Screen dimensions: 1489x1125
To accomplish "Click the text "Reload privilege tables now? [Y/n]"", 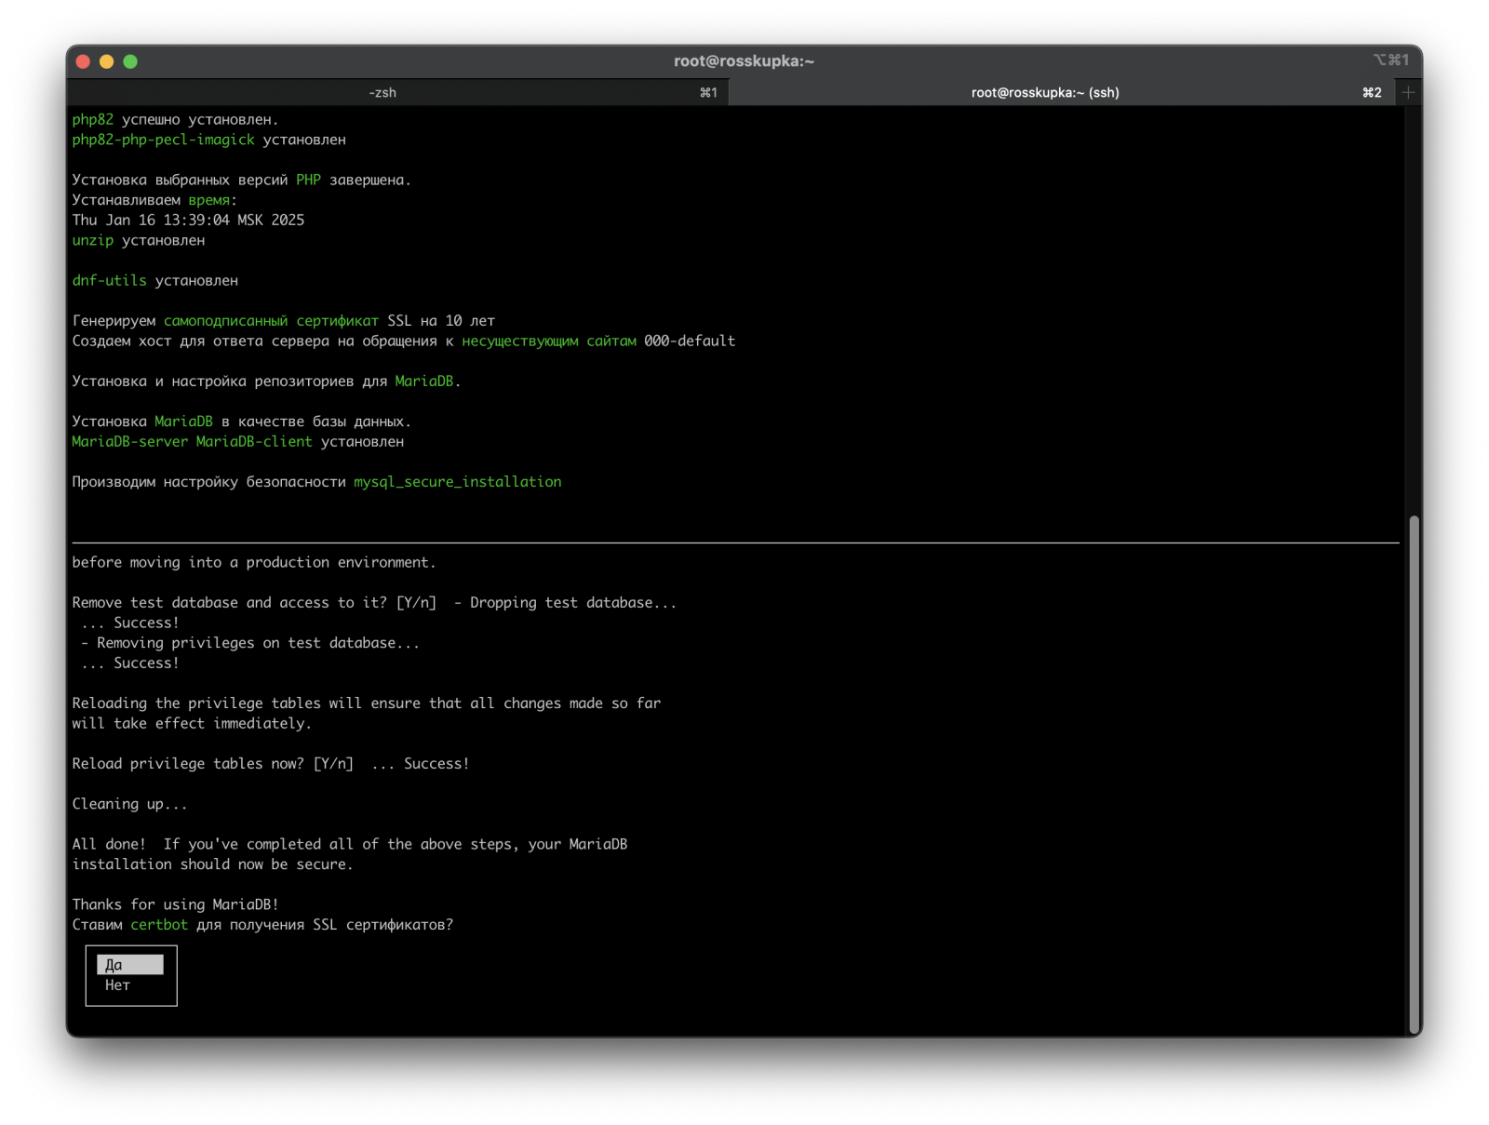I will [212, 764].
